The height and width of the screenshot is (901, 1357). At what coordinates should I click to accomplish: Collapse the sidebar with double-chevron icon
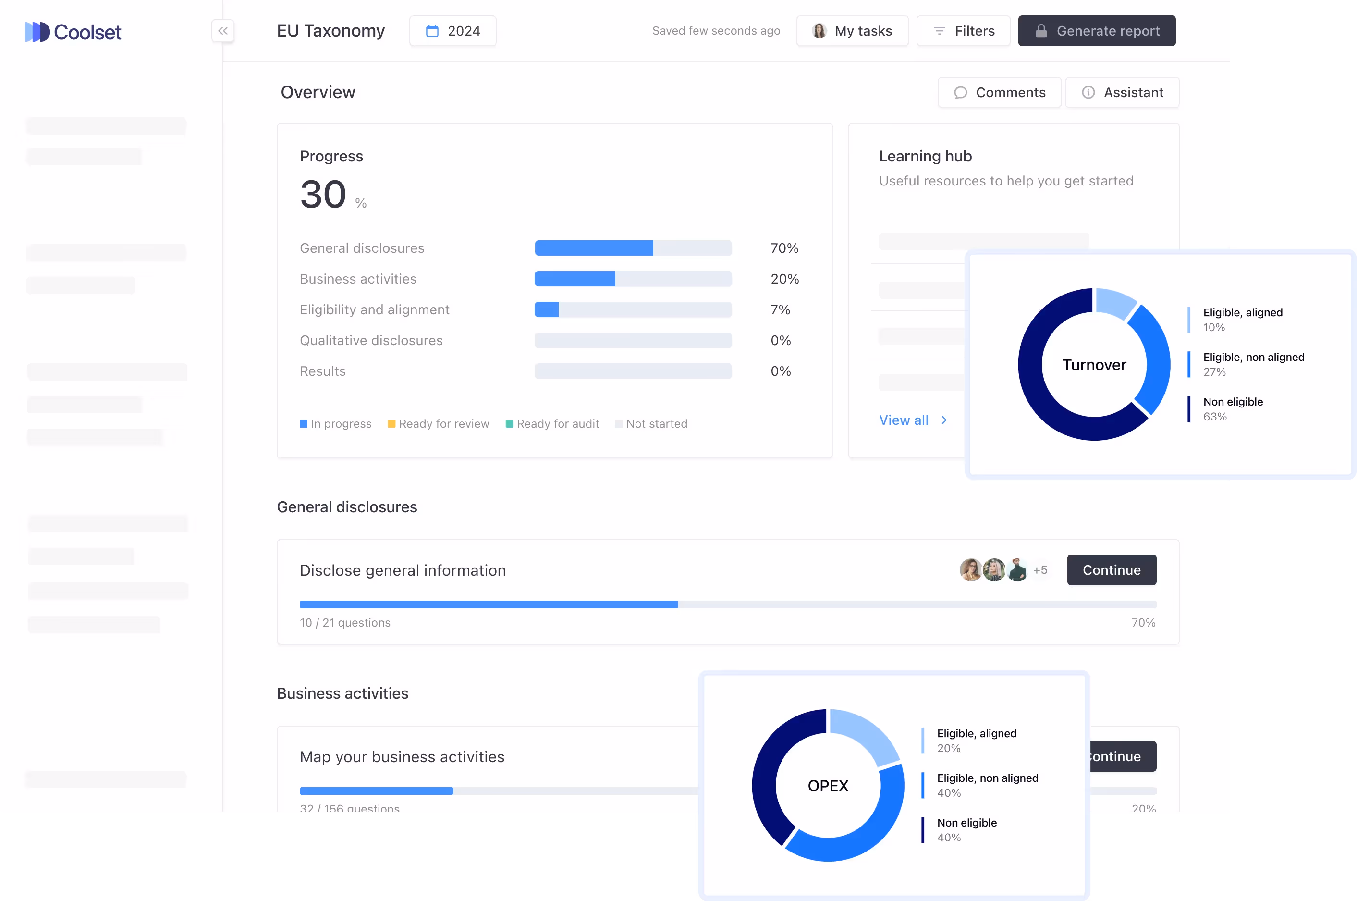(223, 31)
